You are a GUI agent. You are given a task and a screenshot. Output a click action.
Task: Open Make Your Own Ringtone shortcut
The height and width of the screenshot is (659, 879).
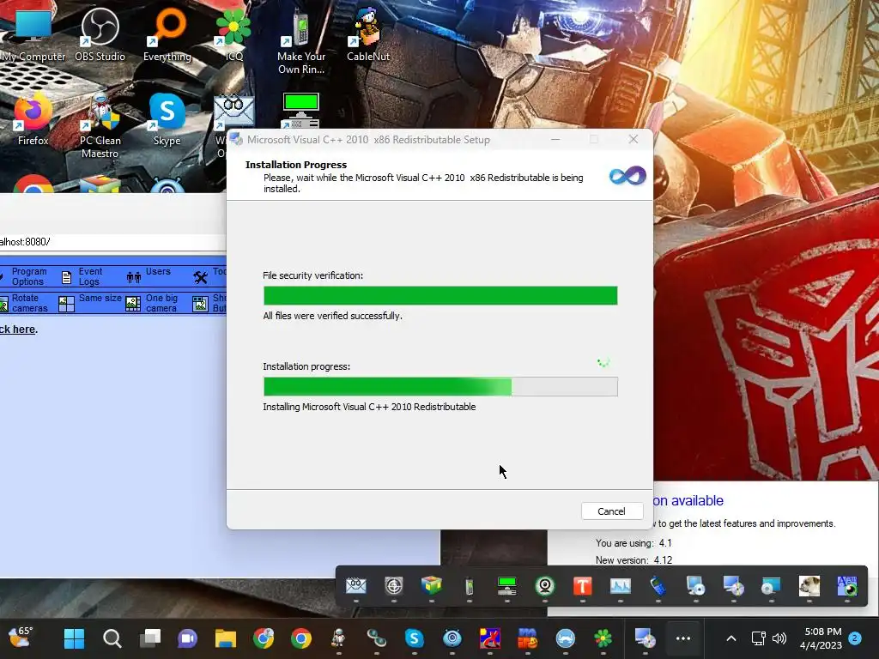pos(301,42)
